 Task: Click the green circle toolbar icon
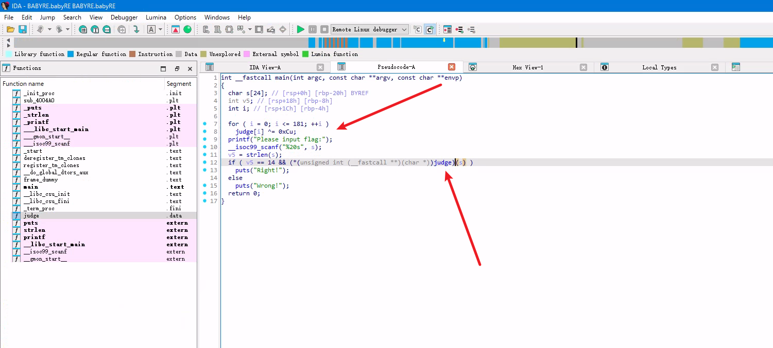click(x=187, y=29)
